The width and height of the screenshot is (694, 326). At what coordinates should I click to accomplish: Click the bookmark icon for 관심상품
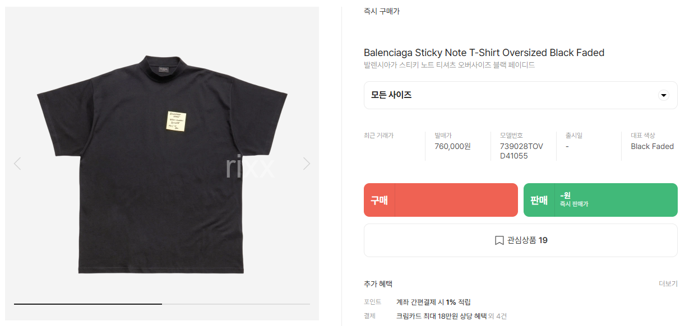499,240
